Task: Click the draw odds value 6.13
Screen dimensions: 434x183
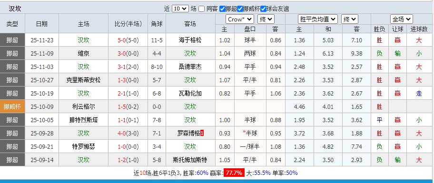Action: (x=328, y=53)
